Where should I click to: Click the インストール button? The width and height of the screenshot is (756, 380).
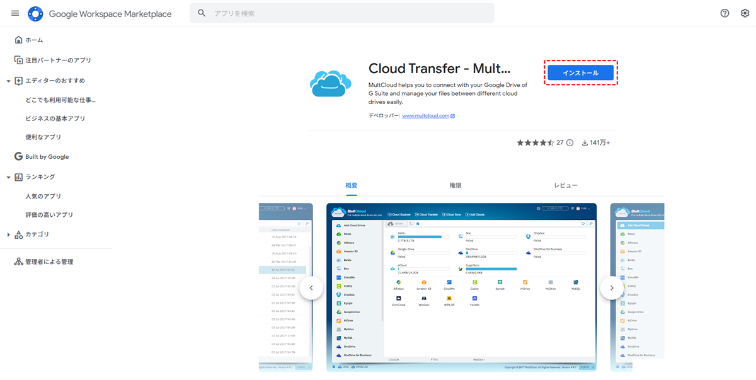point(580,73)
